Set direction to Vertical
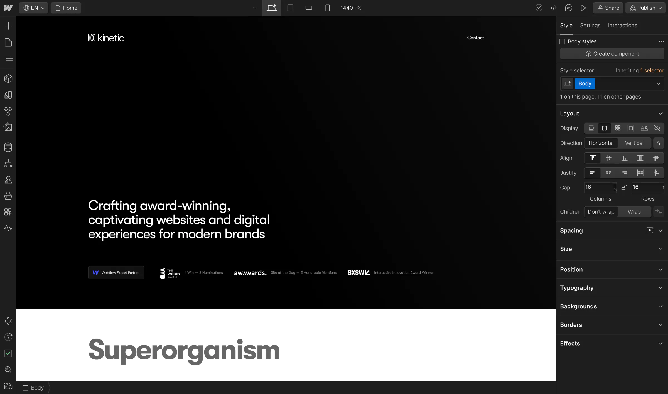 [634, 143]
